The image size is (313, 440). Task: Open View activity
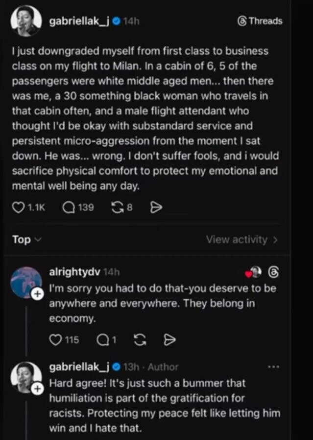237,240
